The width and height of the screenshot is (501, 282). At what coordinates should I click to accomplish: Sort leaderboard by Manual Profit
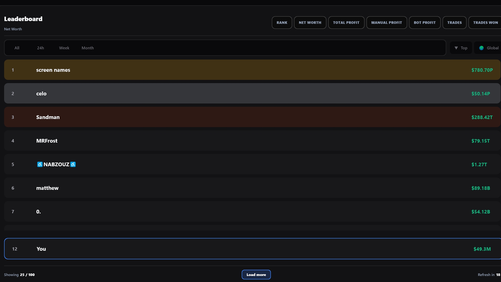(x=386, y=22)
